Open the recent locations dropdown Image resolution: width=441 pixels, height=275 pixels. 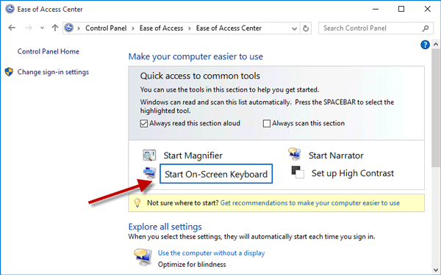pos(42,28)
